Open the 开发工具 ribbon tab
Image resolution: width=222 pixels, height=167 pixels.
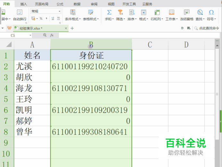(129, 4)
